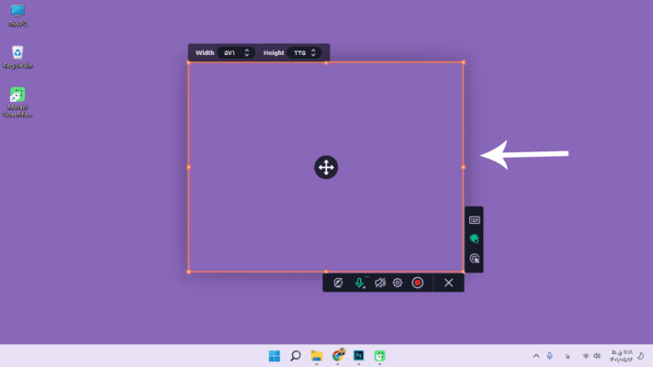Open recorder settings gear
653x367 pixels.
tap(398, 283)
